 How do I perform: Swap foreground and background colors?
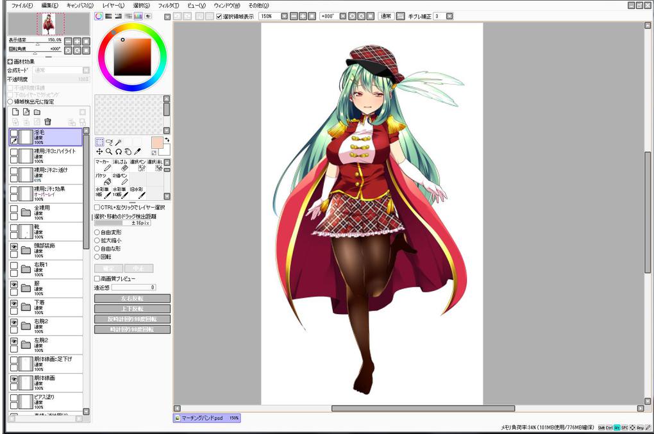click(x=167, y=140)
